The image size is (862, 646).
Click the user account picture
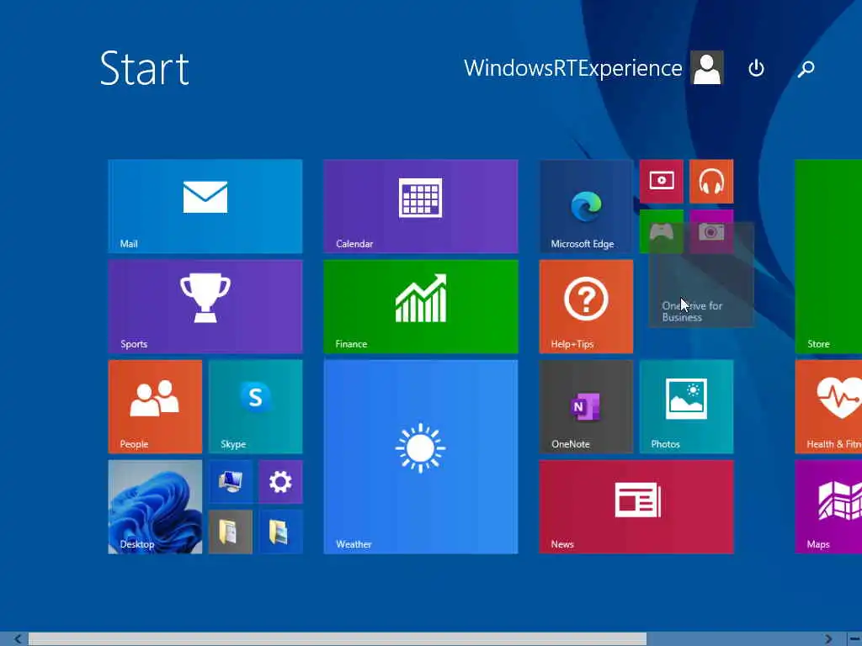click(x=707, y=67)
